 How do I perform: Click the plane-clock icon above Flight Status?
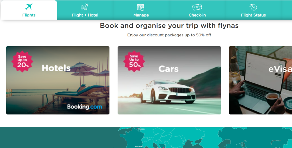tap(253, 7)
